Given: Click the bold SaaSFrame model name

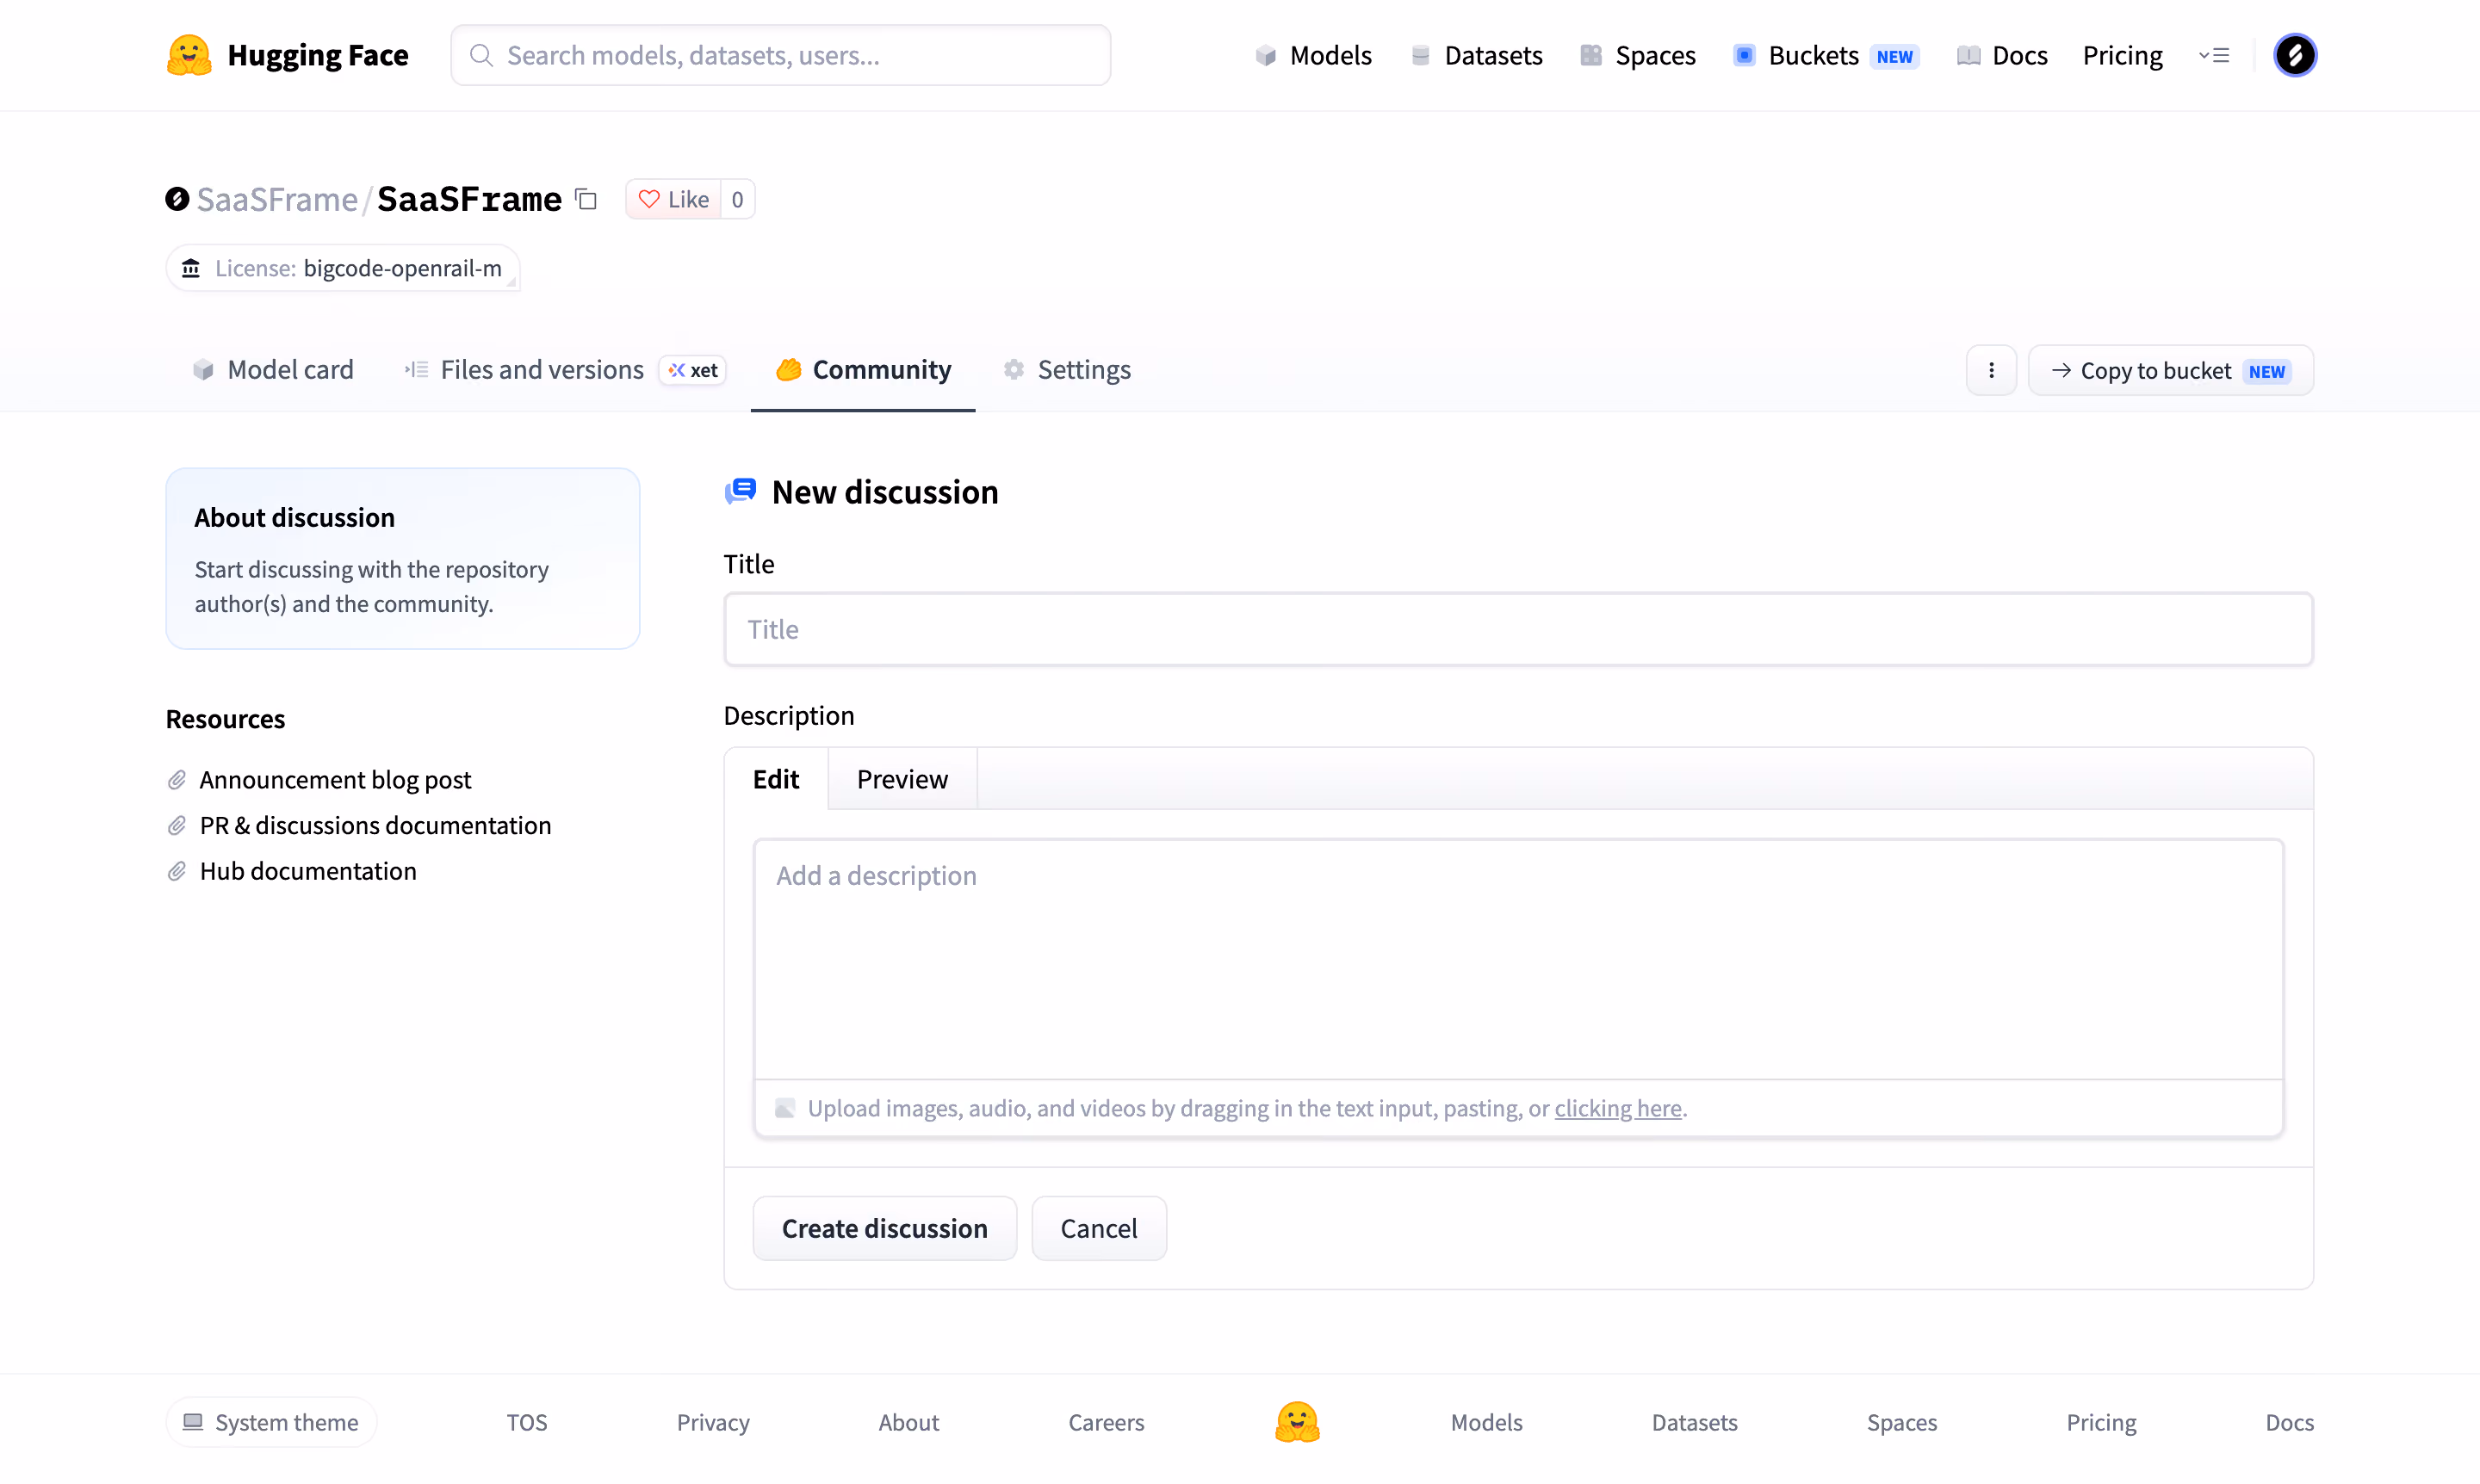Looking at the screenshot, I should coord(469,199).
